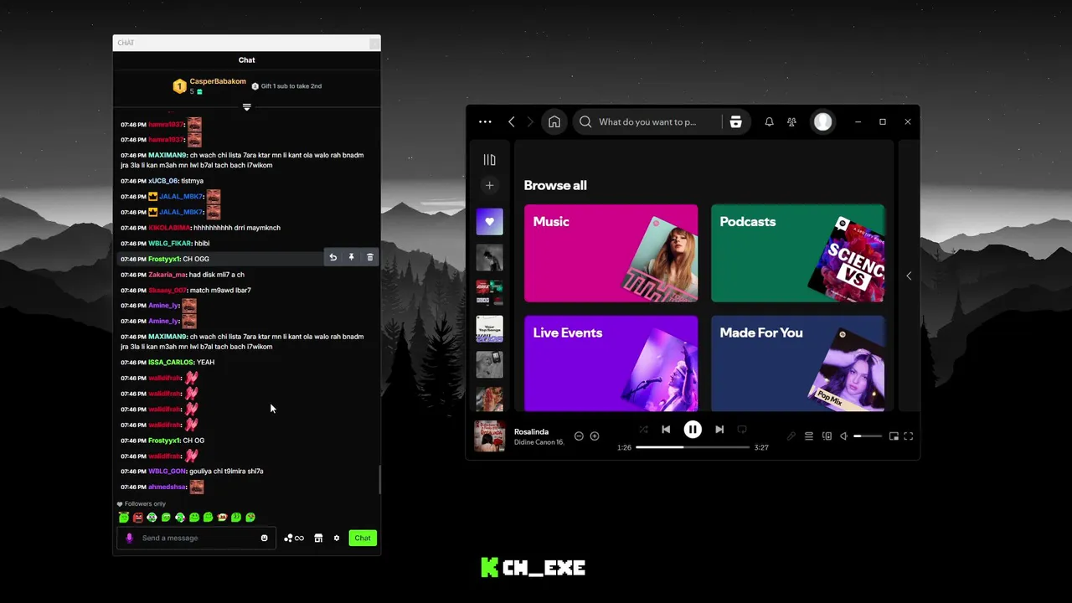Expand Spotify right panel chevron
Viewport: 1072px width, 603px height.
click(909, 276)
